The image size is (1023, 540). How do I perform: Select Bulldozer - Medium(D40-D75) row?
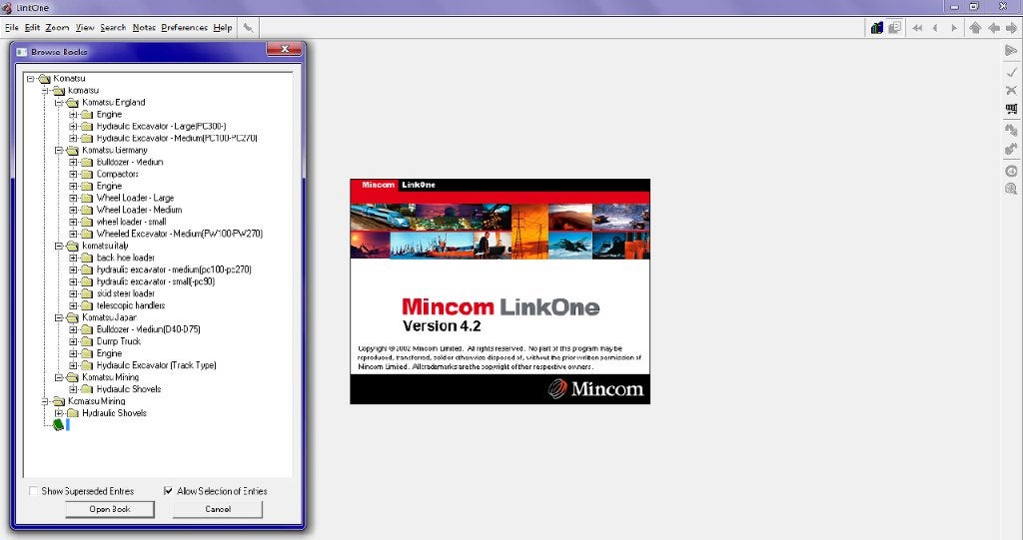pos(148,329)
